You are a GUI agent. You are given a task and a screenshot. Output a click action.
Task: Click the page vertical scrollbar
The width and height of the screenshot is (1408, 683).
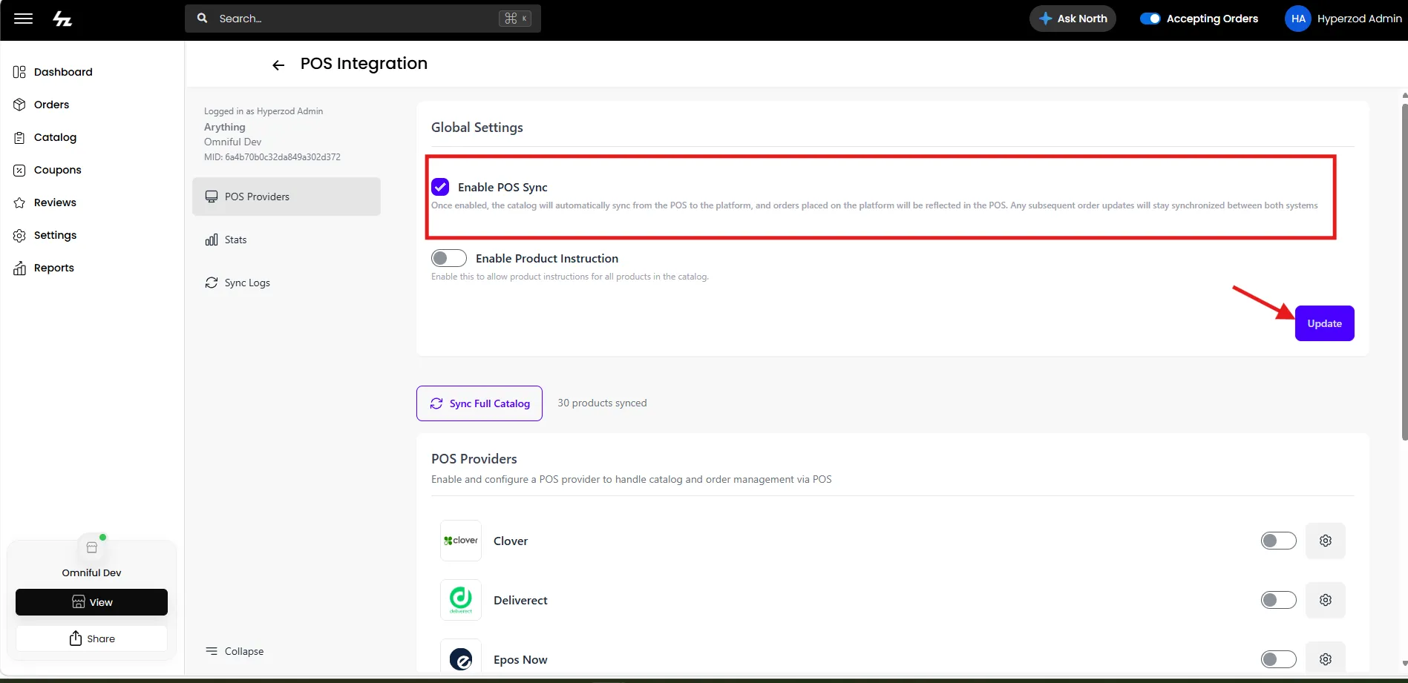tap(1404, 272)
